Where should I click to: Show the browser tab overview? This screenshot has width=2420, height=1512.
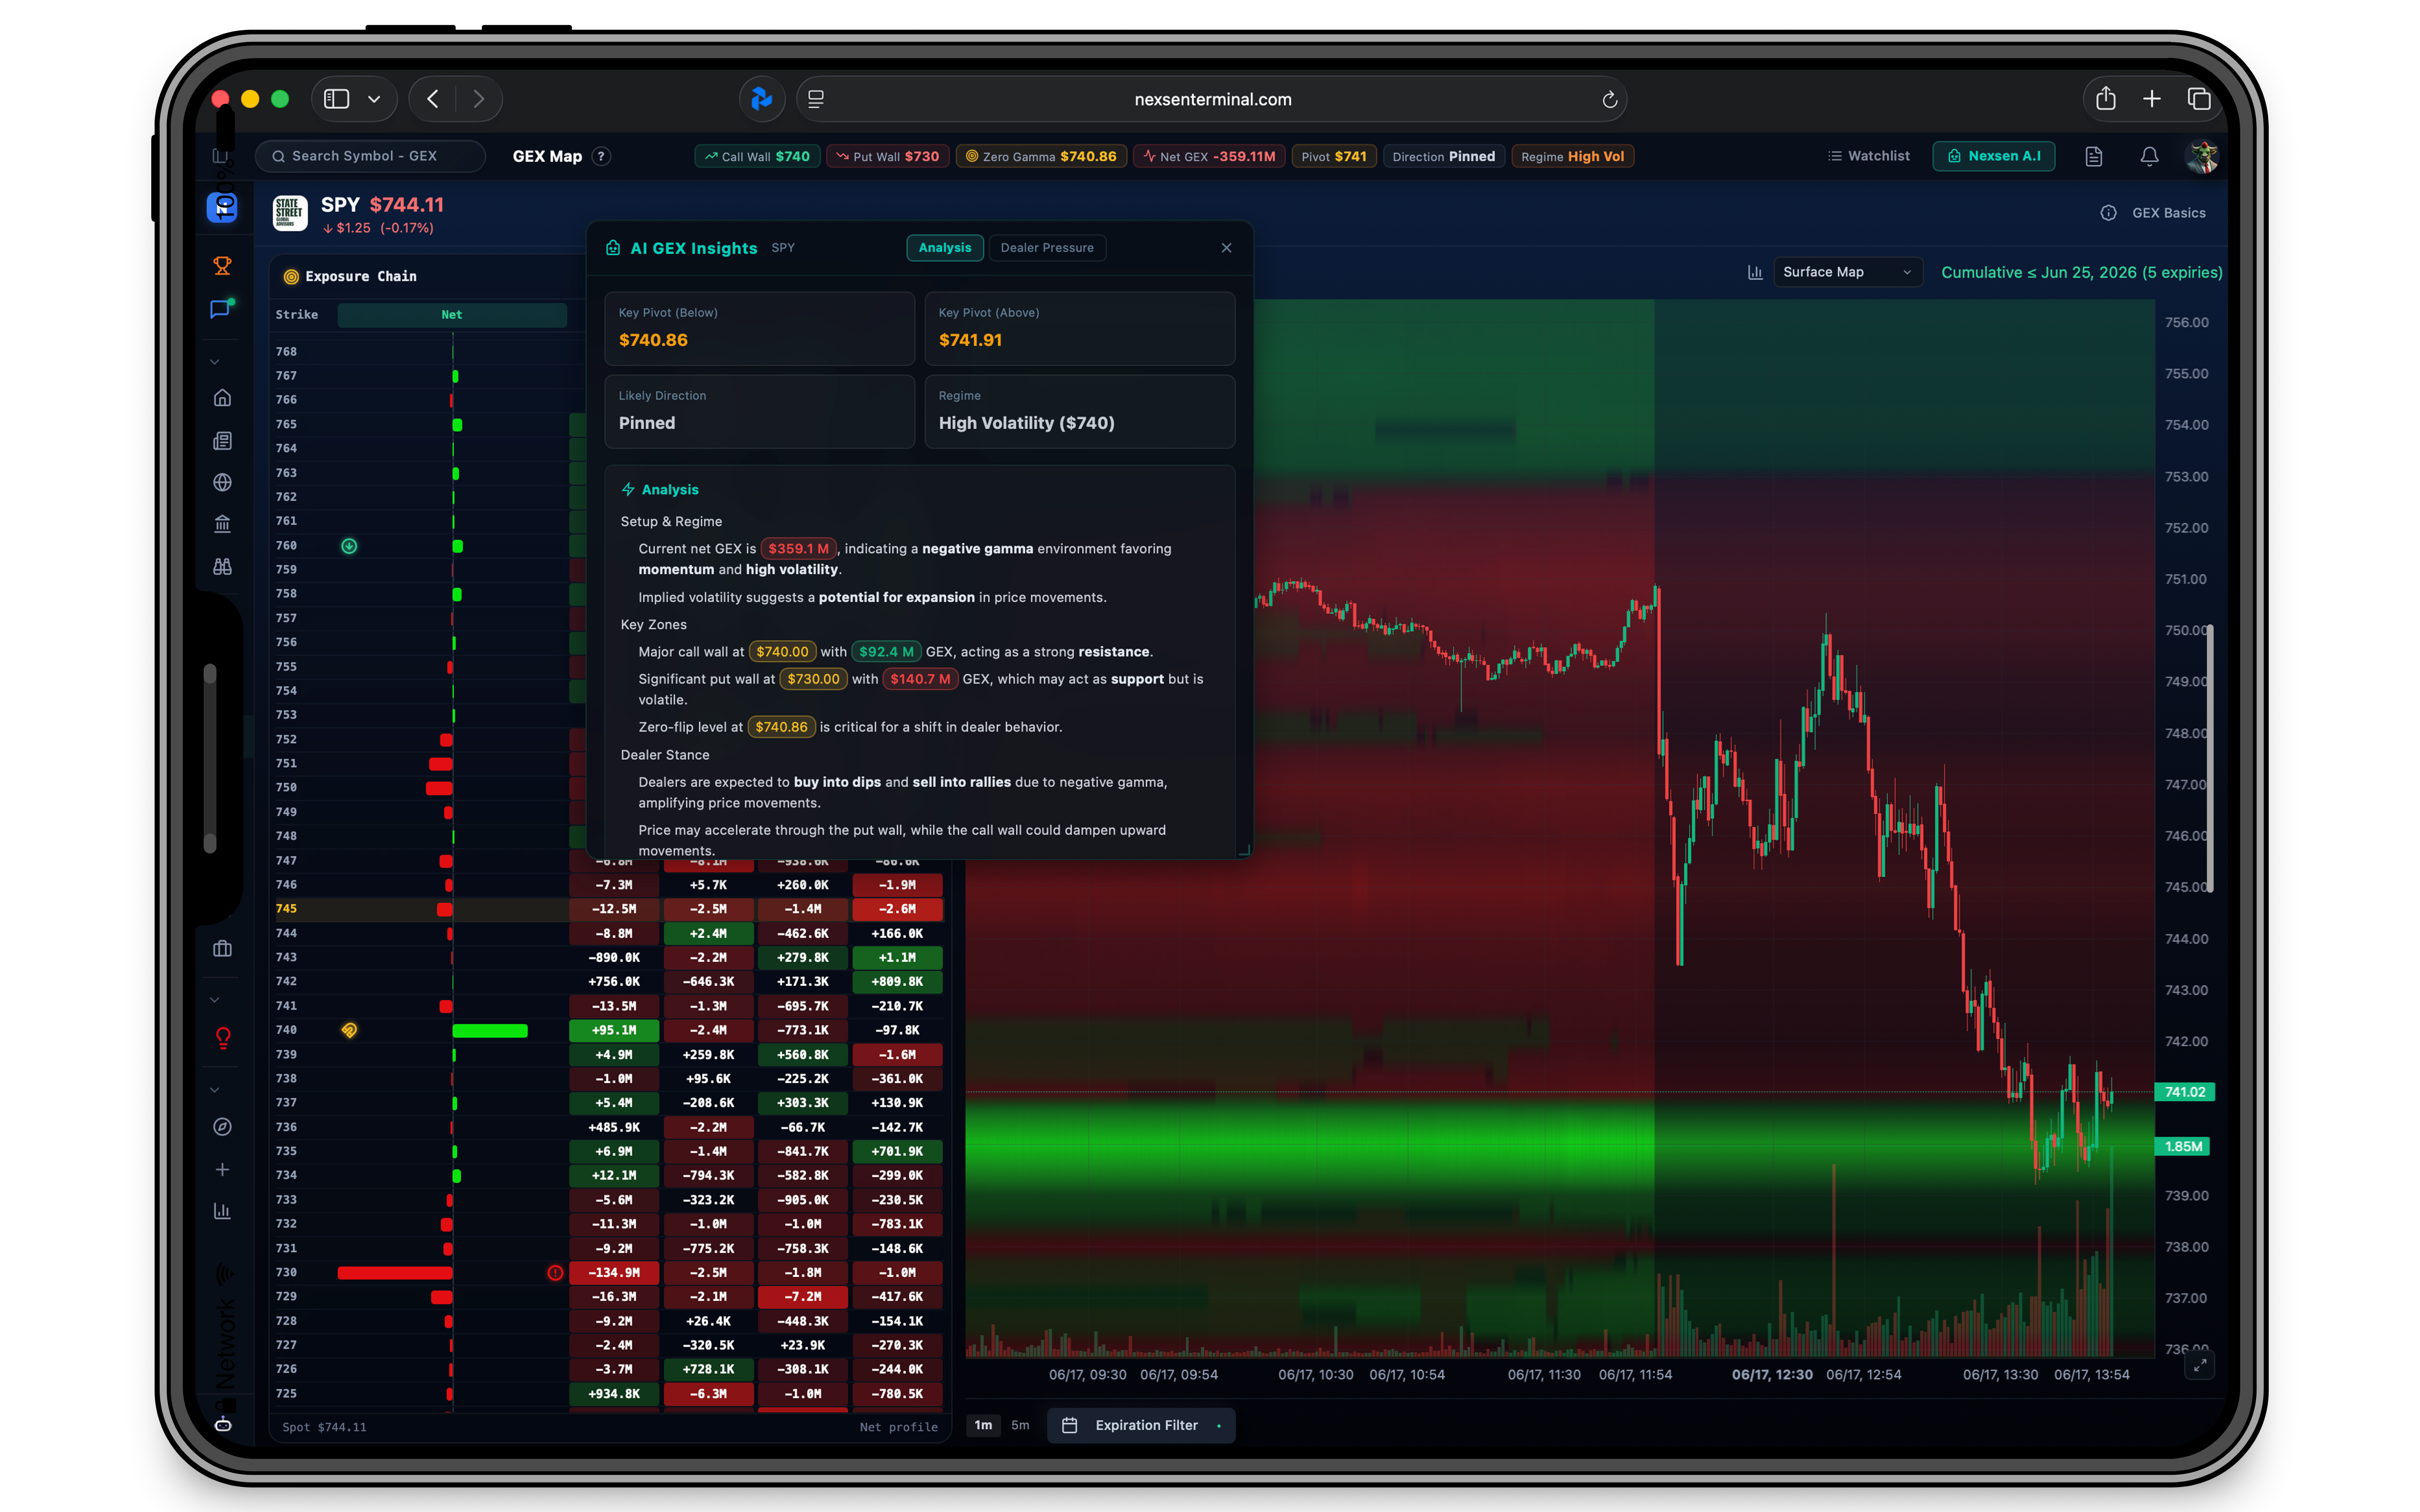pos(2198,98)
